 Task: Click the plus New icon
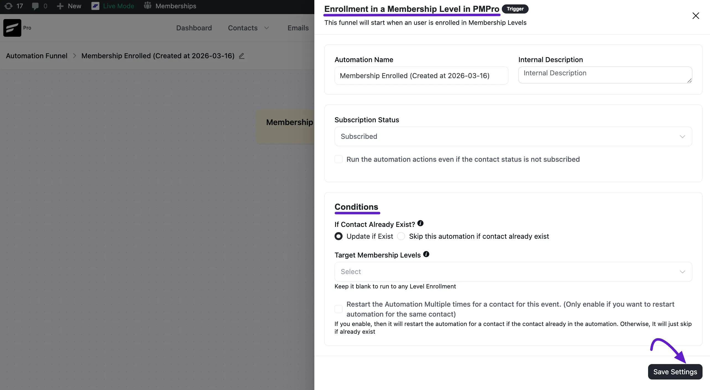pos(60,6)
